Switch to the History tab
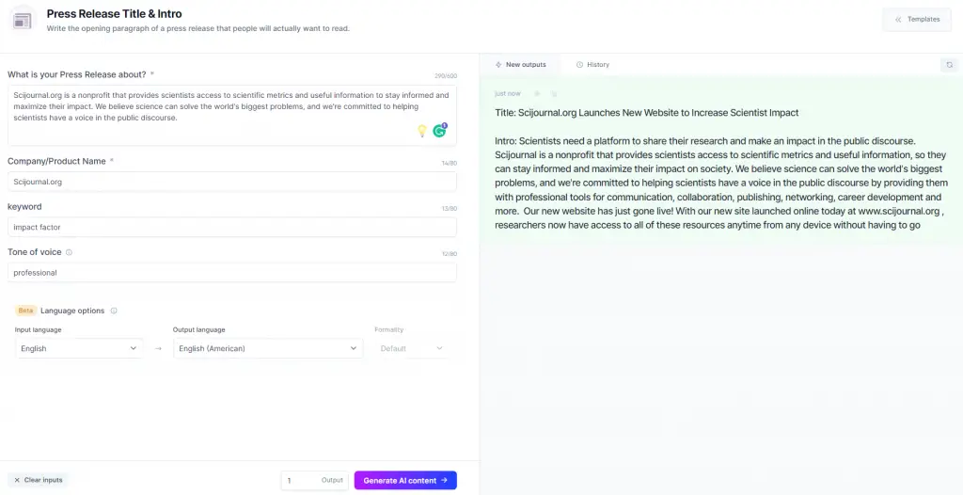The height and width of the screenshot is (495, 963). pos(592,65)
